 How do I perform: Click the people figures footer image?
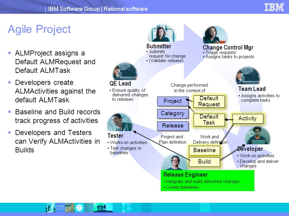coord(60,208)
